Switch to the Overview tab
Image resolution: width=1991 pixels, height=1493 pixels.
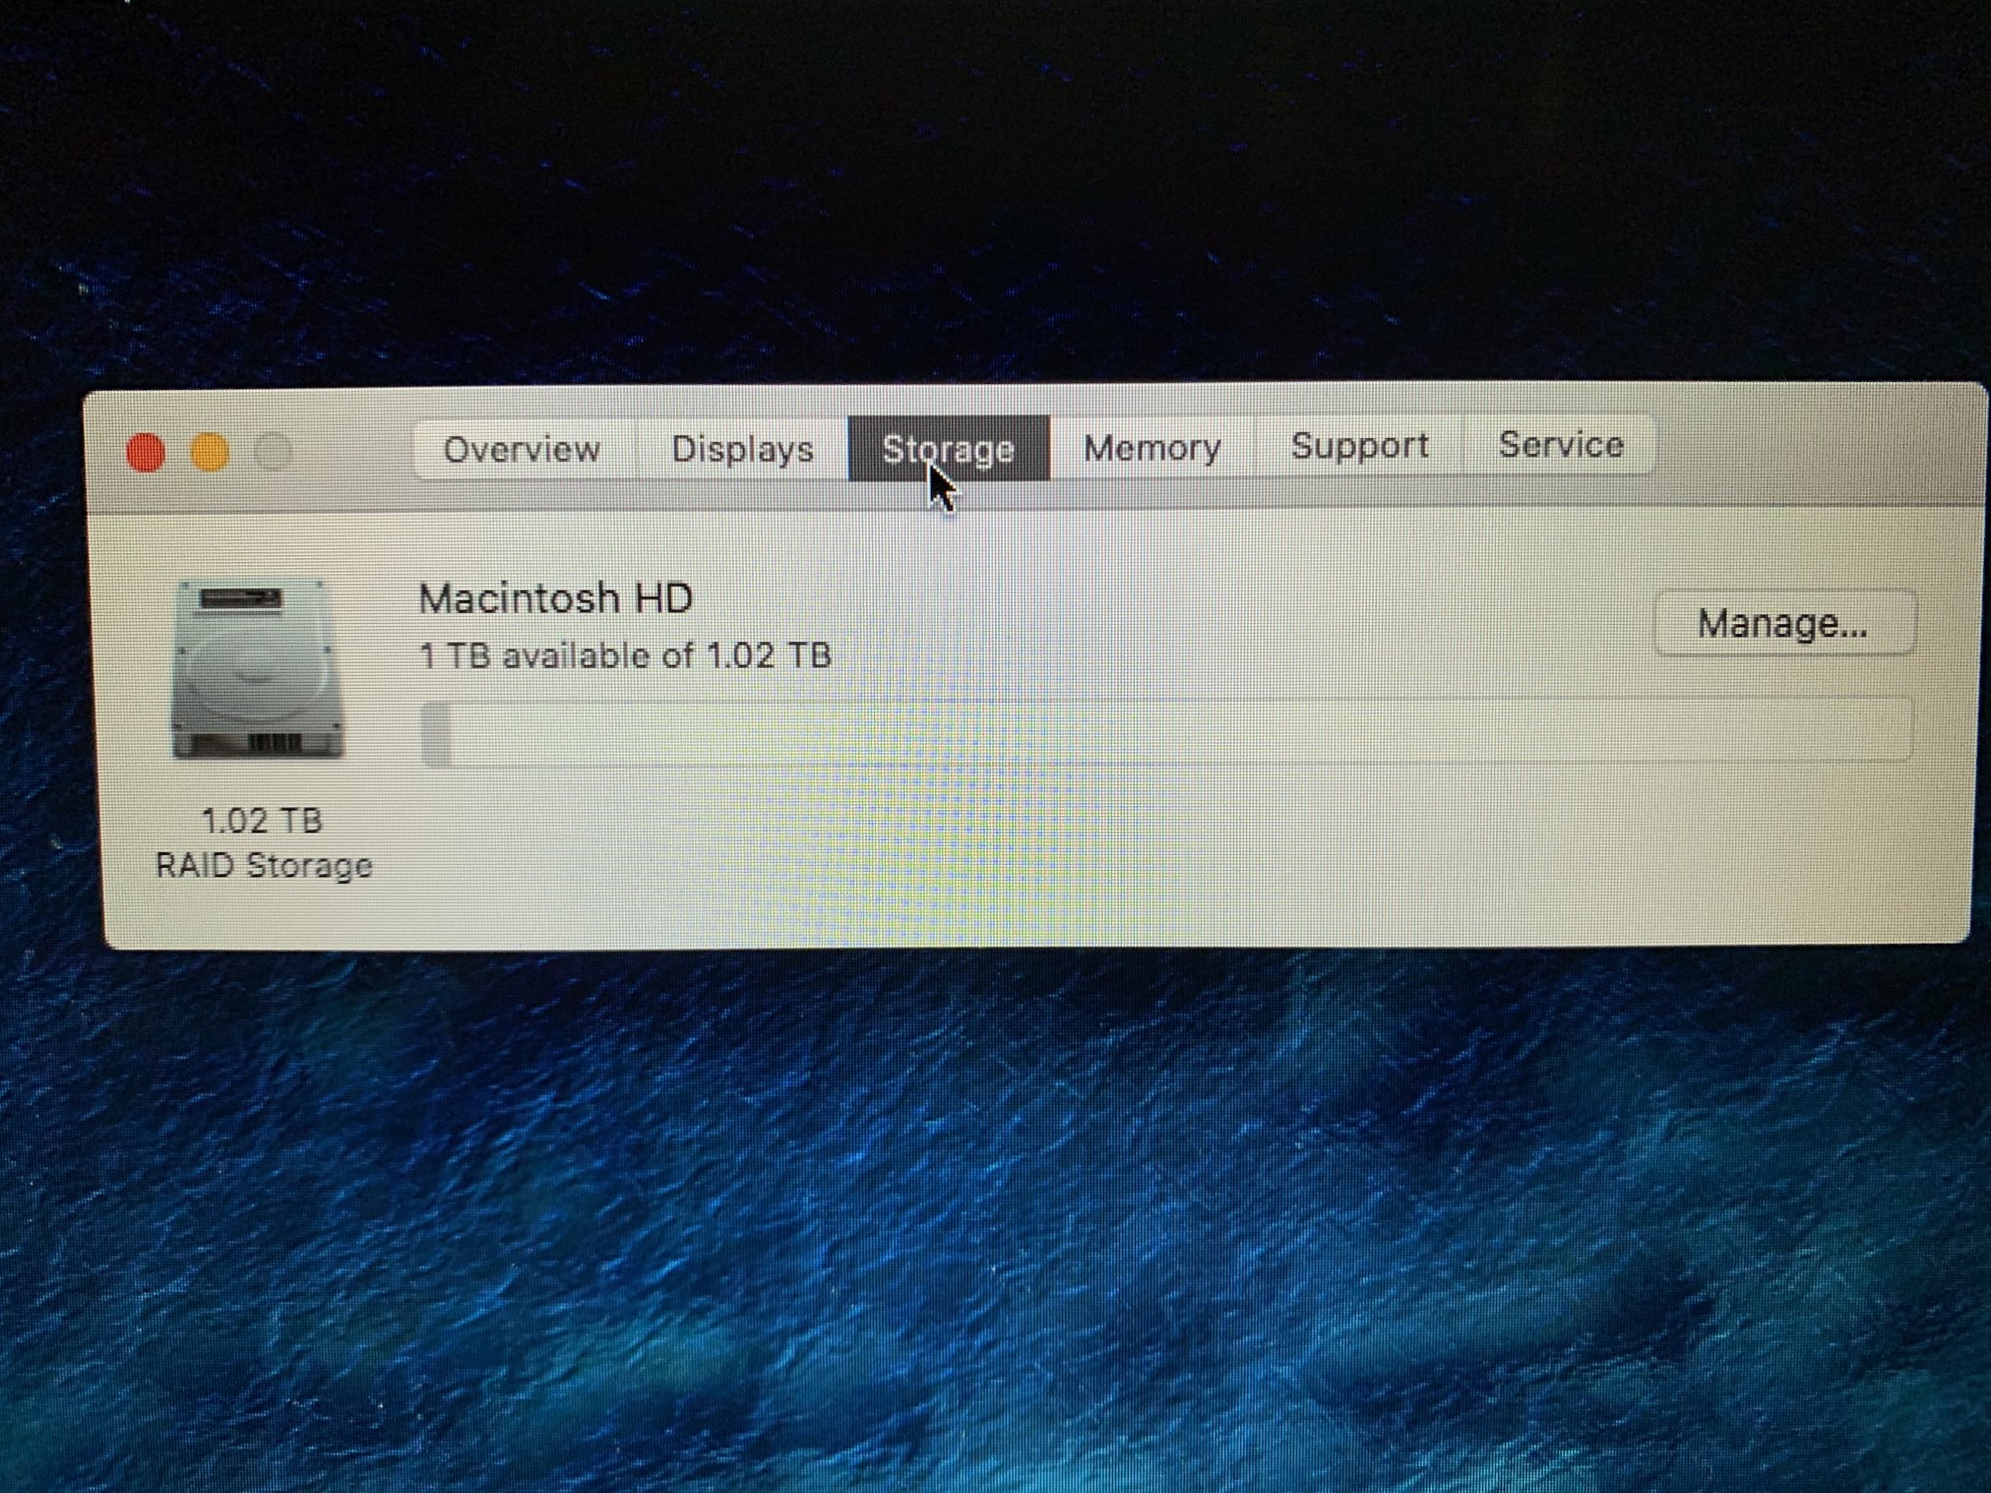click(x=522, y=449)
